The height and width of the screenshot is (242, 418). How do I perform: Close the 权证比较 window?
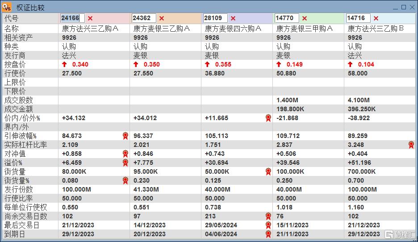[x=412, y=7]
